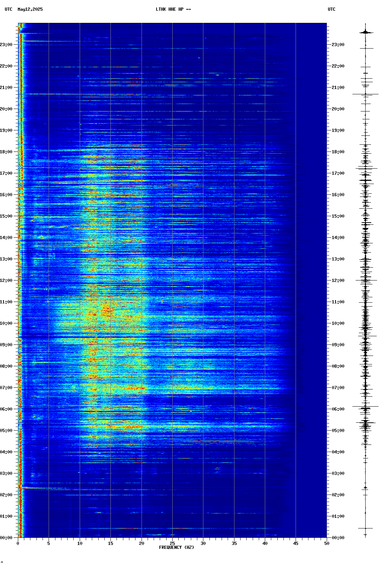Click the right-axis 17:00 time label
The width and height of the screenshot is (381, 566).
tap(338, 173)
